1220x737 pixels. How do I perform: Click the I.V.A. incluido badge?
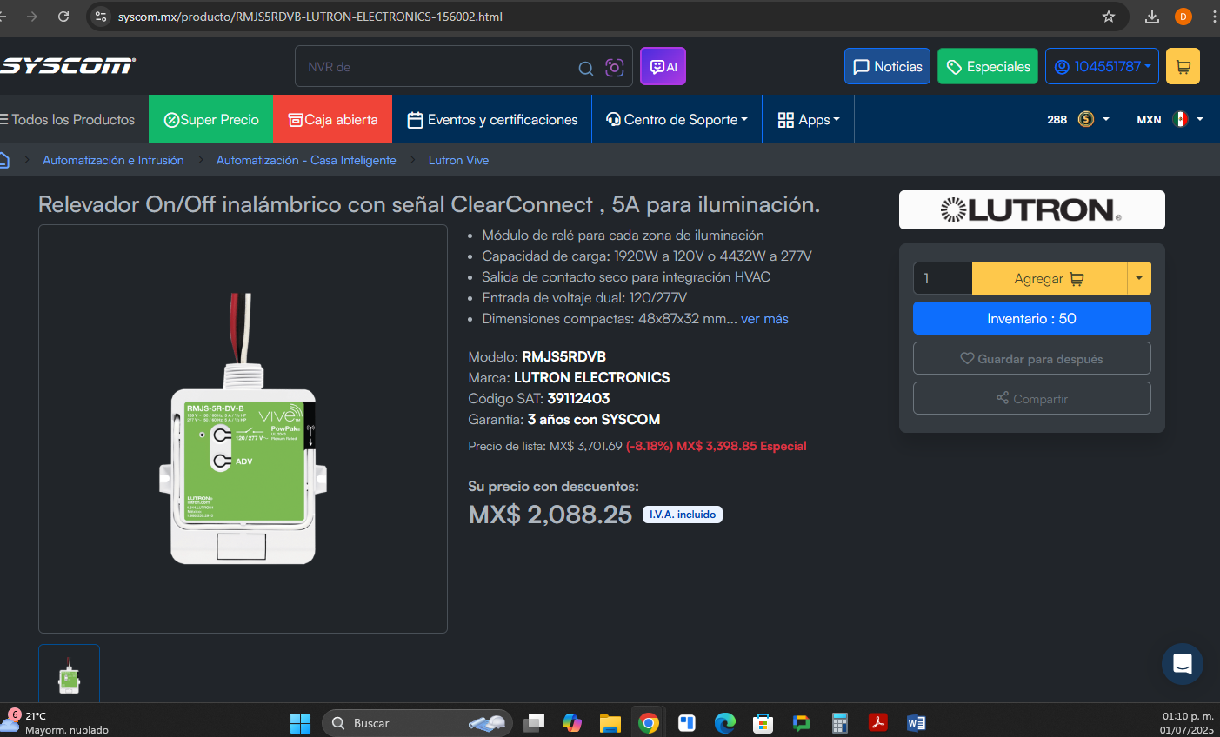[x=683, y=515]
